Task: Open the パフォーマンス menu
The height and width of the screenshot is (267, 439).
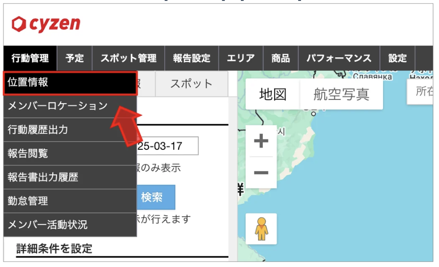Action: 339,58
